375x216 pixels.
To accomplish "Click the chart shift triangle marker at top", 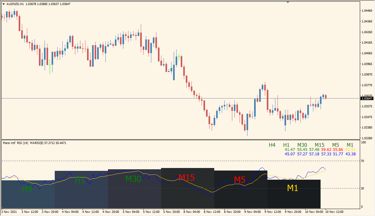I will click(288, 2).
